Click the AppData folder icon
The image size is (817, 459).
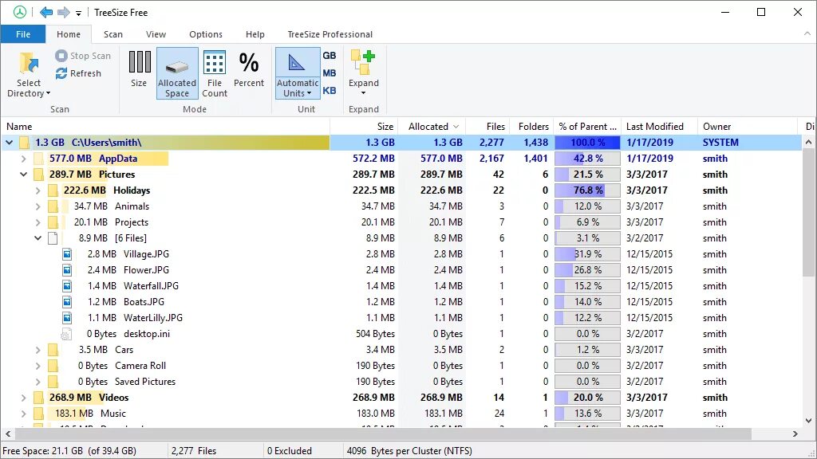click(x=38, y=159)
